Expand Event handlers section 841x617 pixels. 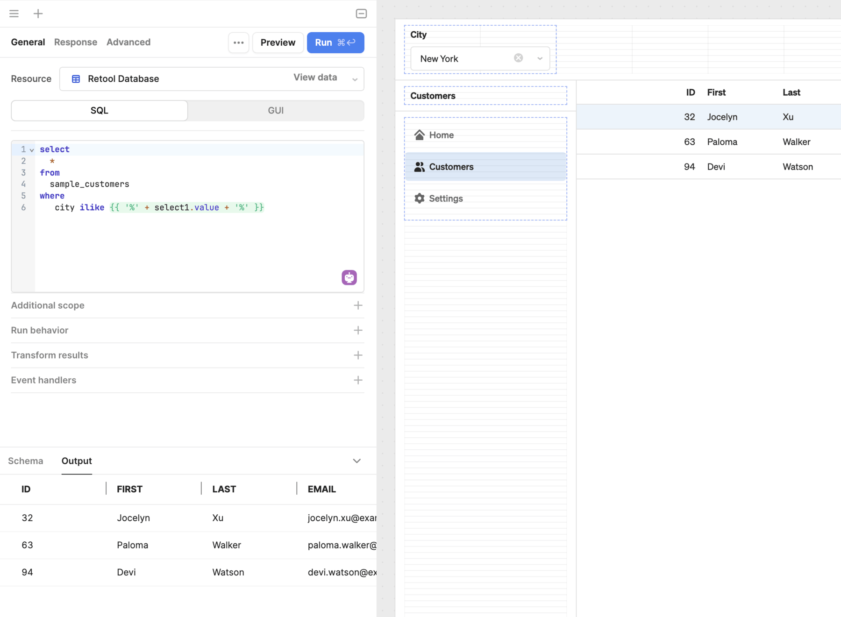358,380
